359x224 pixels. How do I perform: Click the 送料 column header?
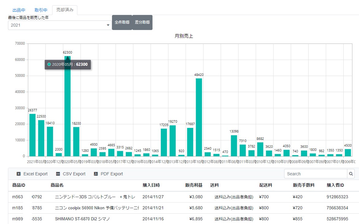tap(214, 185)
